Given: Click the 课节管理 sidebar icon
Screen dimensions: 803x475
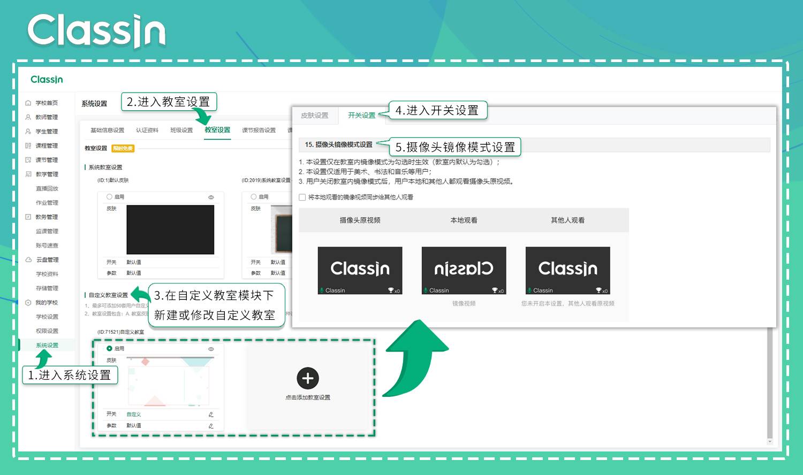Looking at the screenshot, I should 28,160.
